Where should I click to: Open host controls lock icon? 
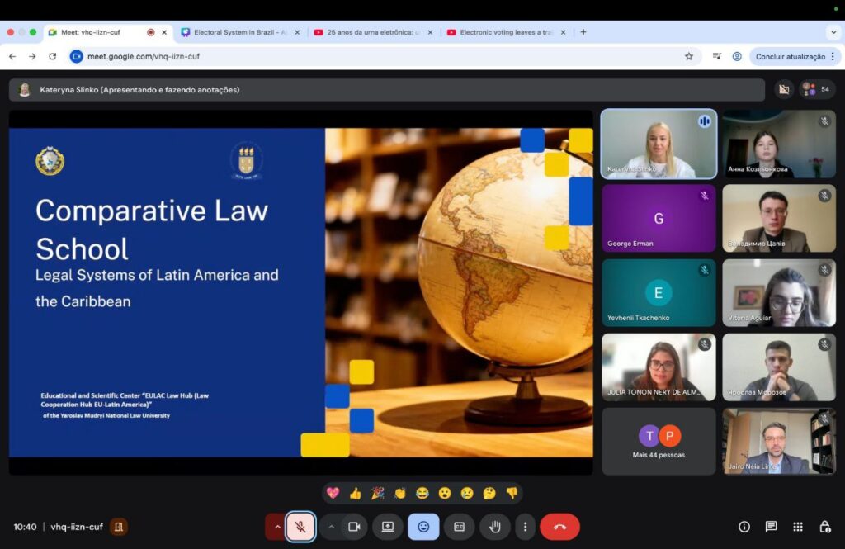(x=824, y=527)
